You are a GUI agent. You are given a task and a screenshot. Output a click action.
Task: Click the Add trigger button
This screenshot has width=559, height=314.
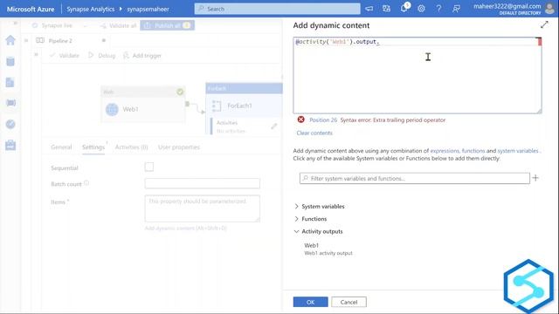tap(142, 56)
